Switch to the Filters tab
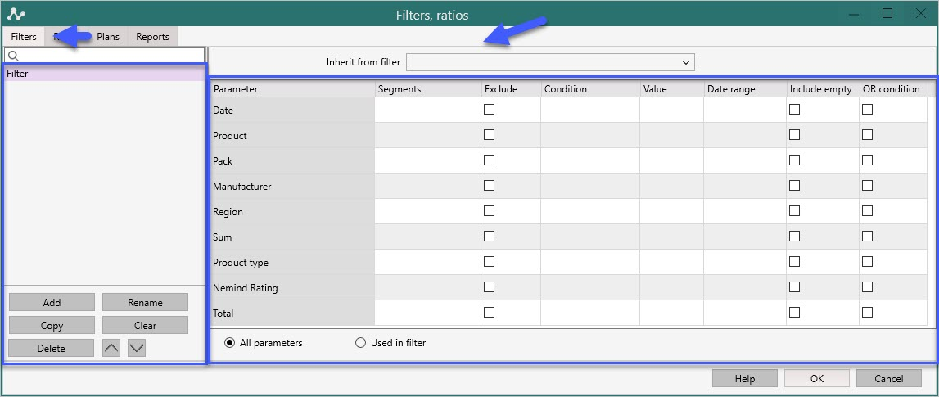Screen dimensions: 939x397 [24, 37]
